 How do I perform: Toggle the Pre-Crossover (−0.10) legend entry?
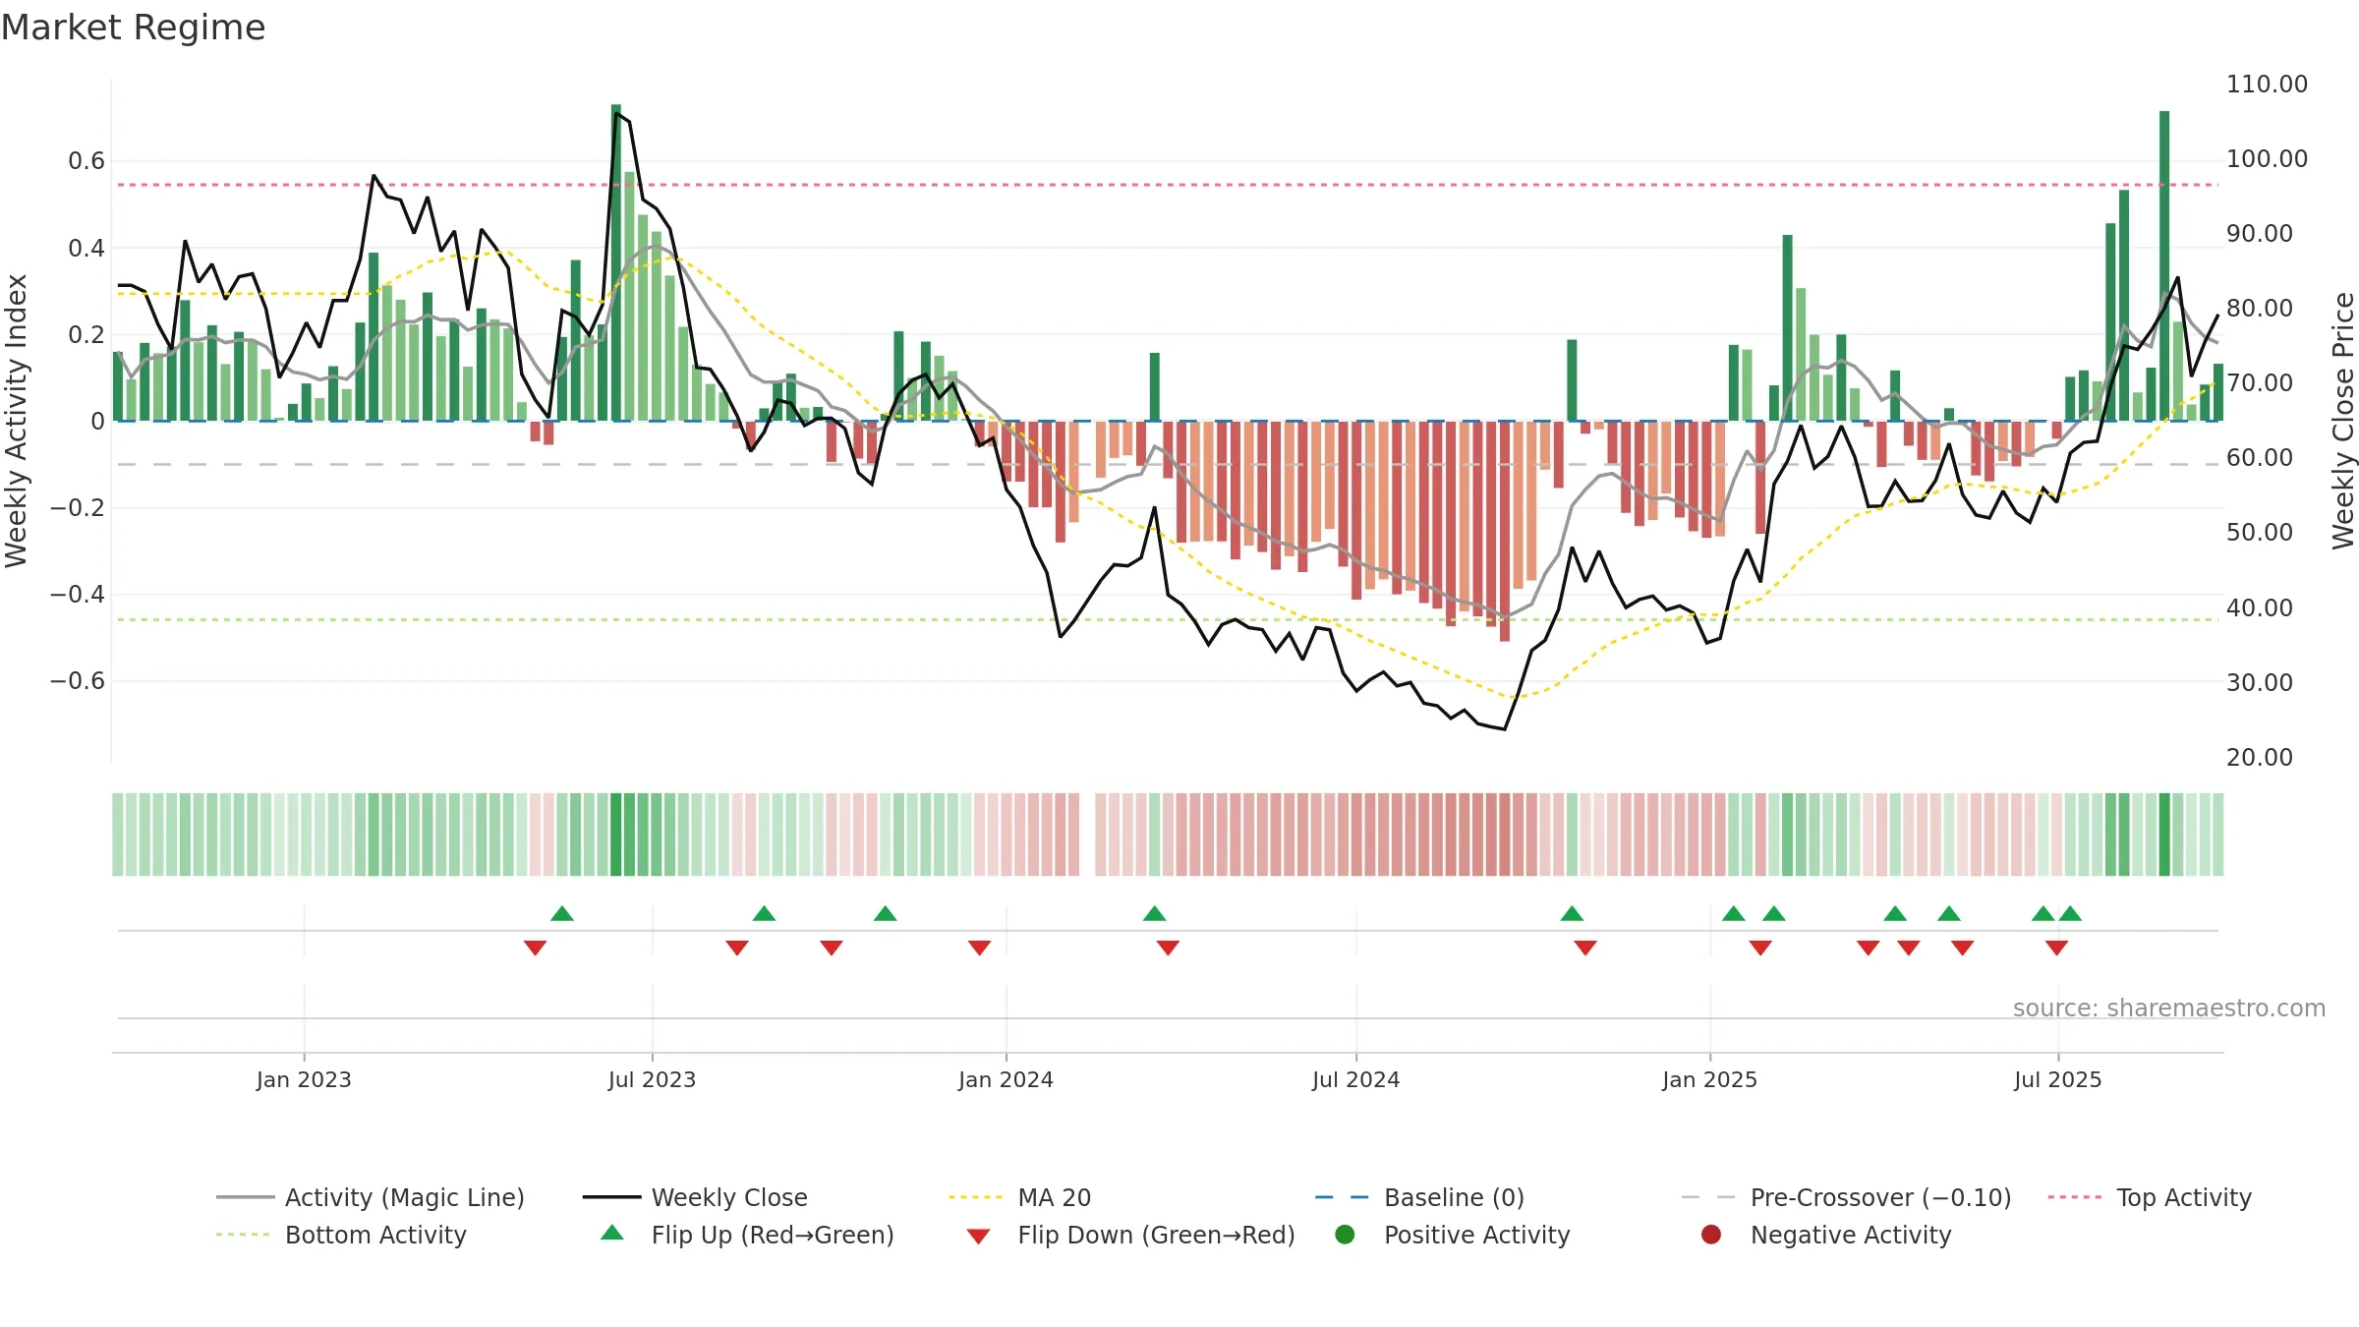(x=1847, y=1197)
